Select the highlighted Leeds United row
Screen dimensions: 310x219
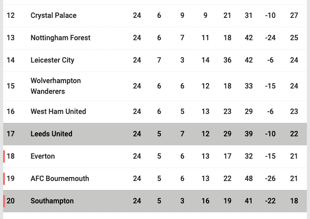coord(155,134)
